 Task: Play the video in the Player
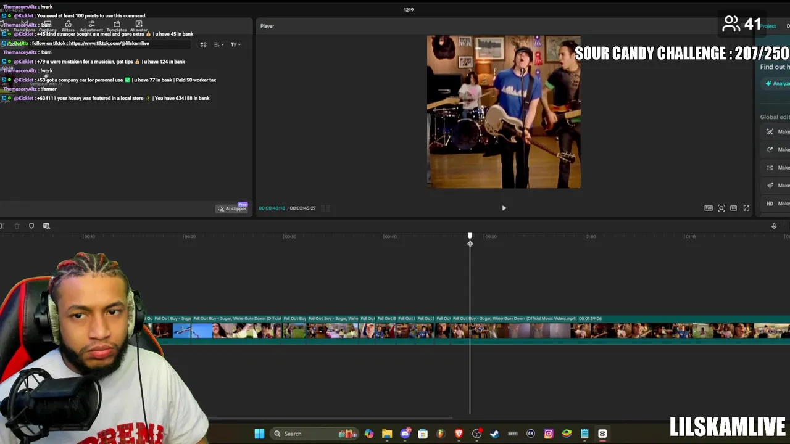(x=504, y=208)
